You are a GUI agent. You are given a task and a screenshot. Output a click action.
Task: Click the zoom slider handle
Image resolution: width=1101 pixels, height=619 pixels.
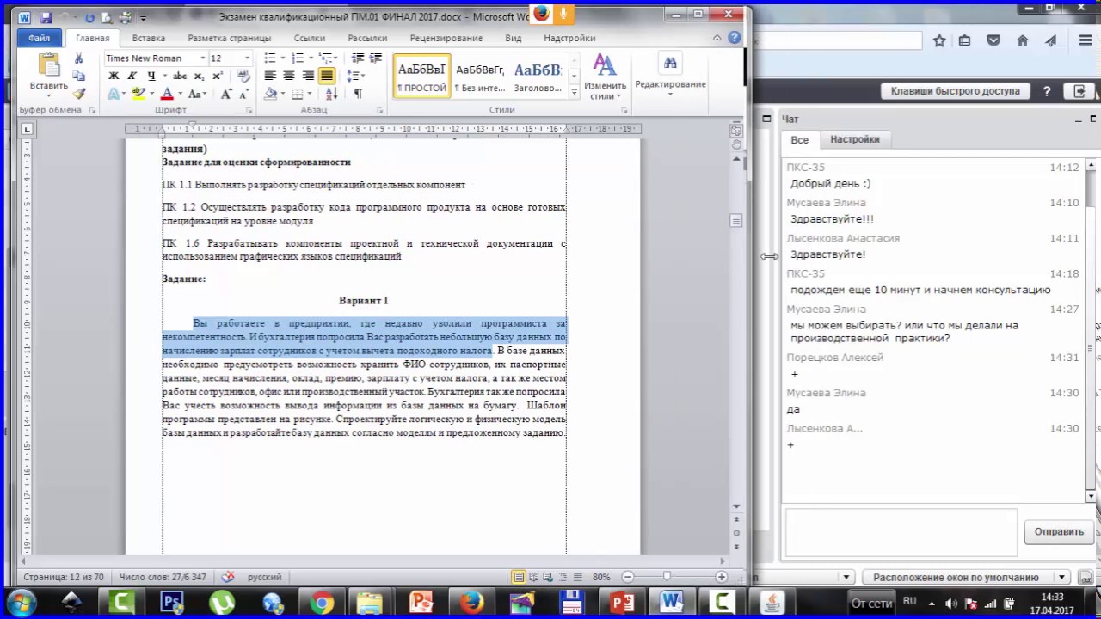click(667, 577)
